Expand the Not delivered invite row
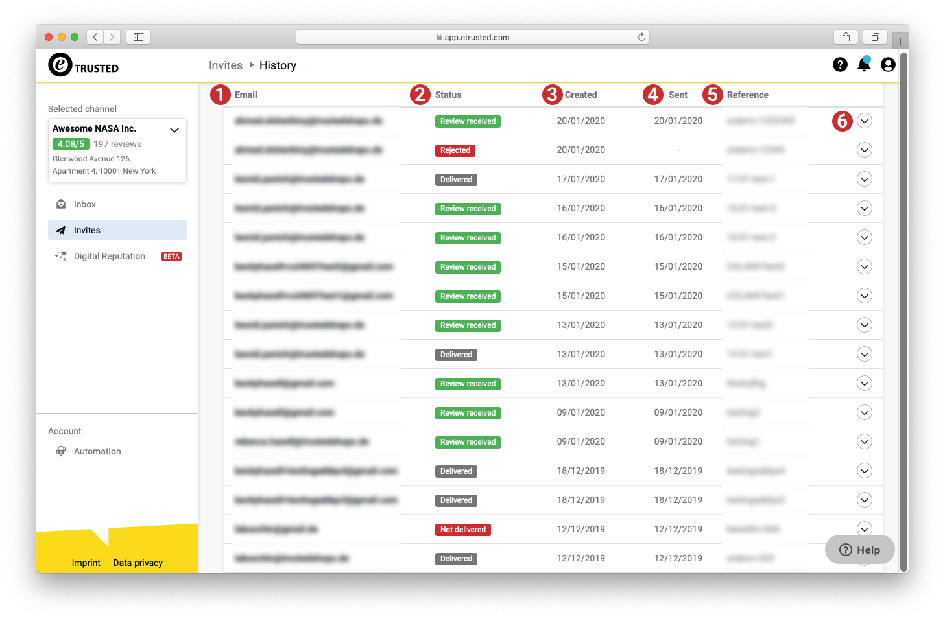Screen dimensions: 945x621 tap(865, 529)
